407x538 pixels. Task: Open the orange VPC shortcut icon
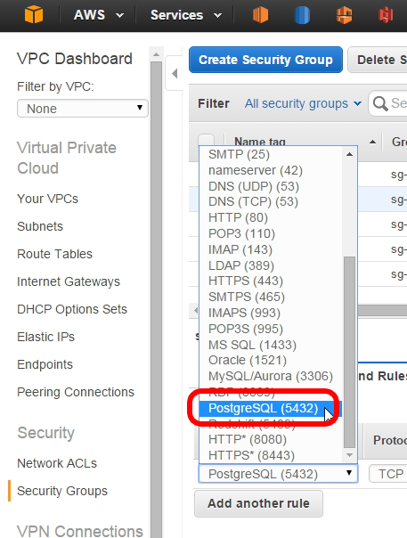tap(344, 15)
